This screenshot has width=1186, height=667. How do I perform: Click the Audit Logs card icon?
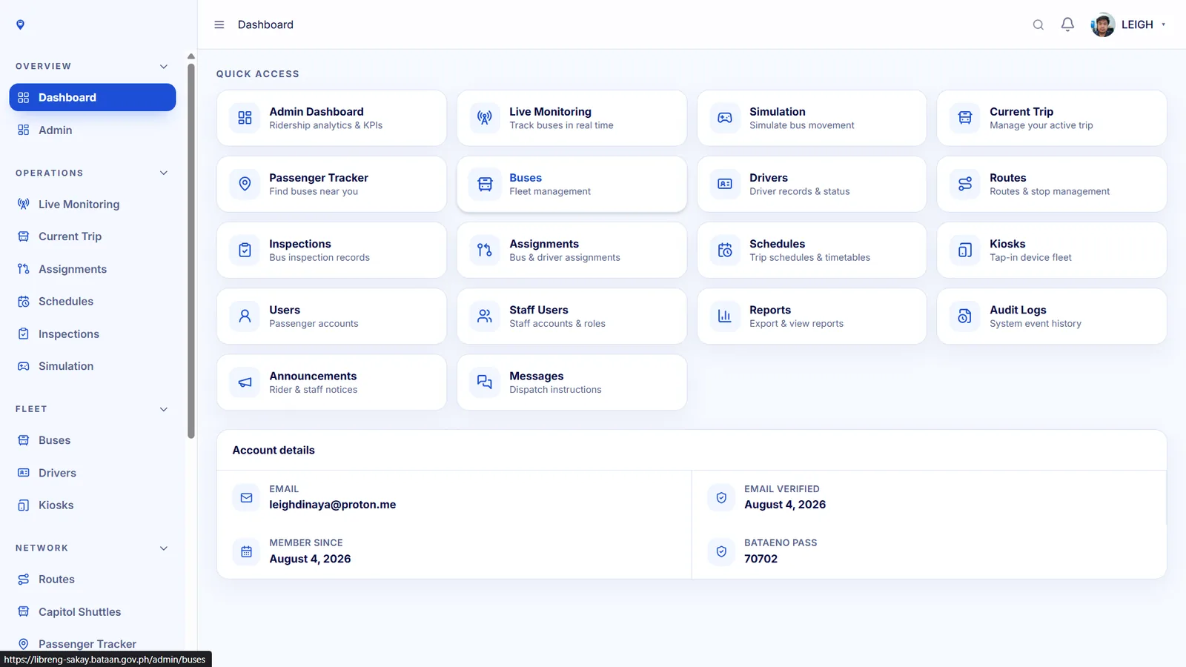965,316
